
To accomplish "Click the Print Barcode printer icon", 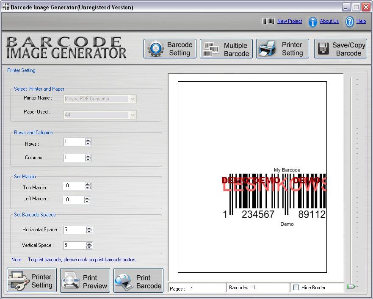I will pyautogui.click(x=123, y=280).
